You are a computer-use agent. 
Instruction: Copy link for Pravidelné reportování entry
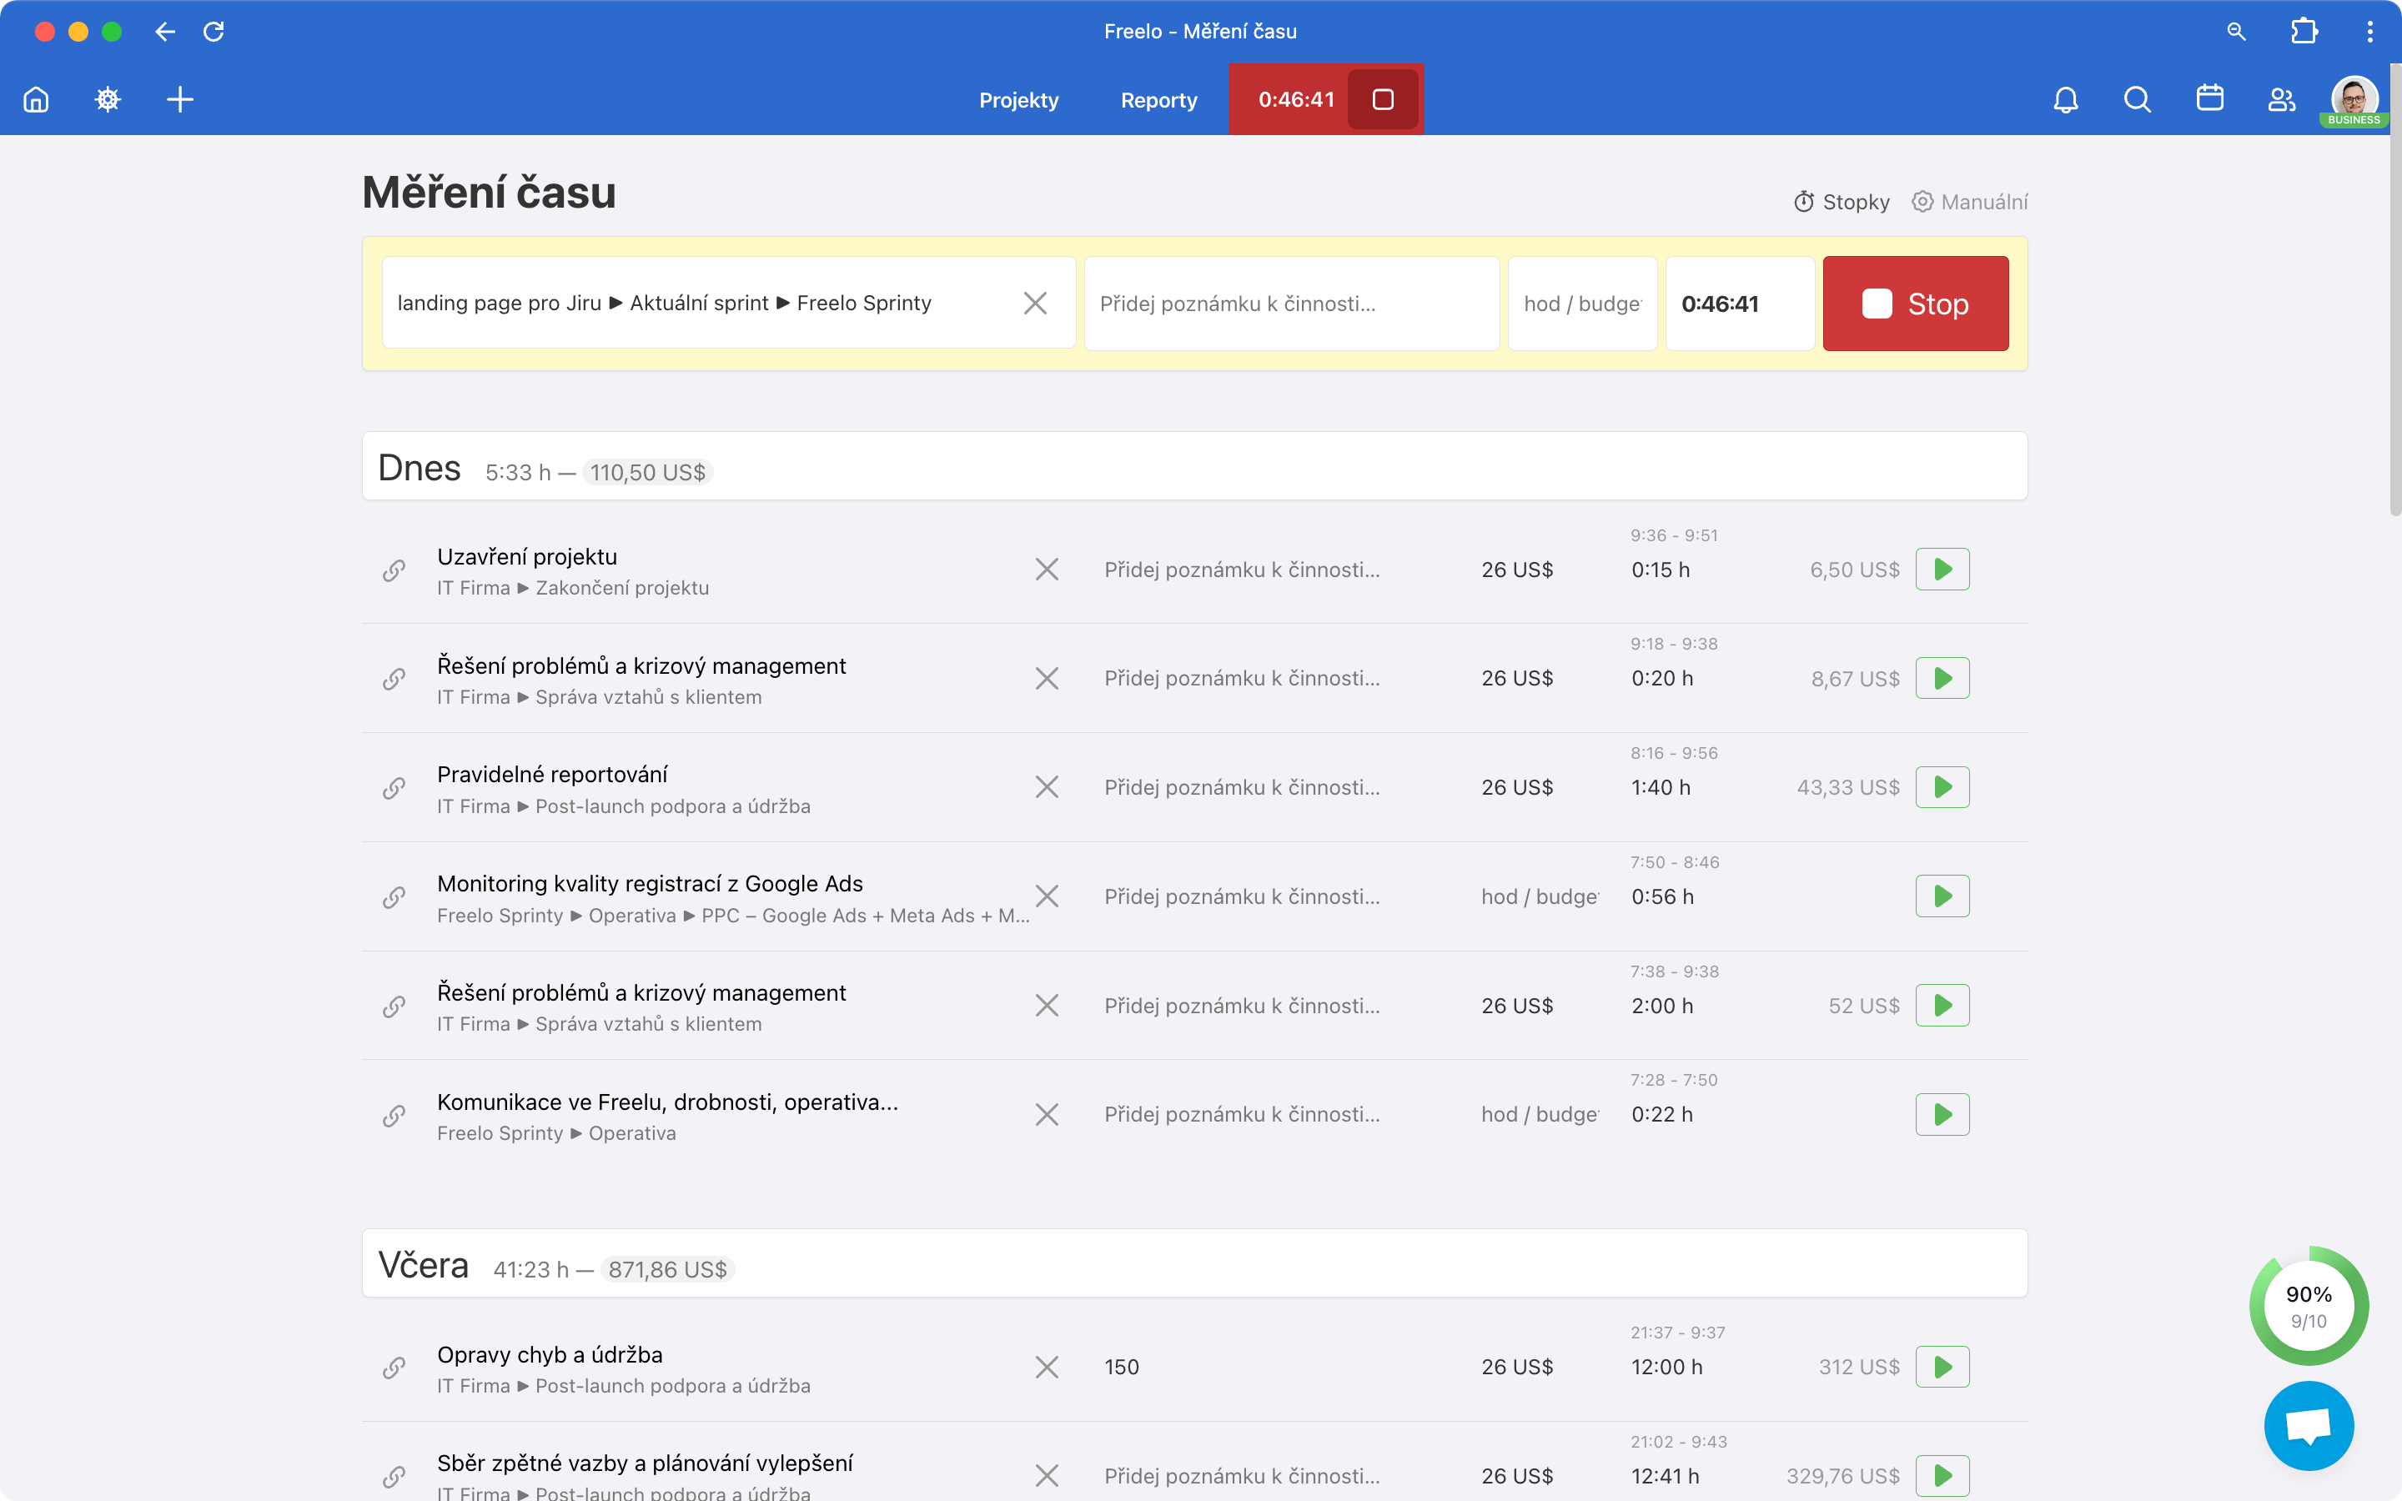[x=394, y=788]
